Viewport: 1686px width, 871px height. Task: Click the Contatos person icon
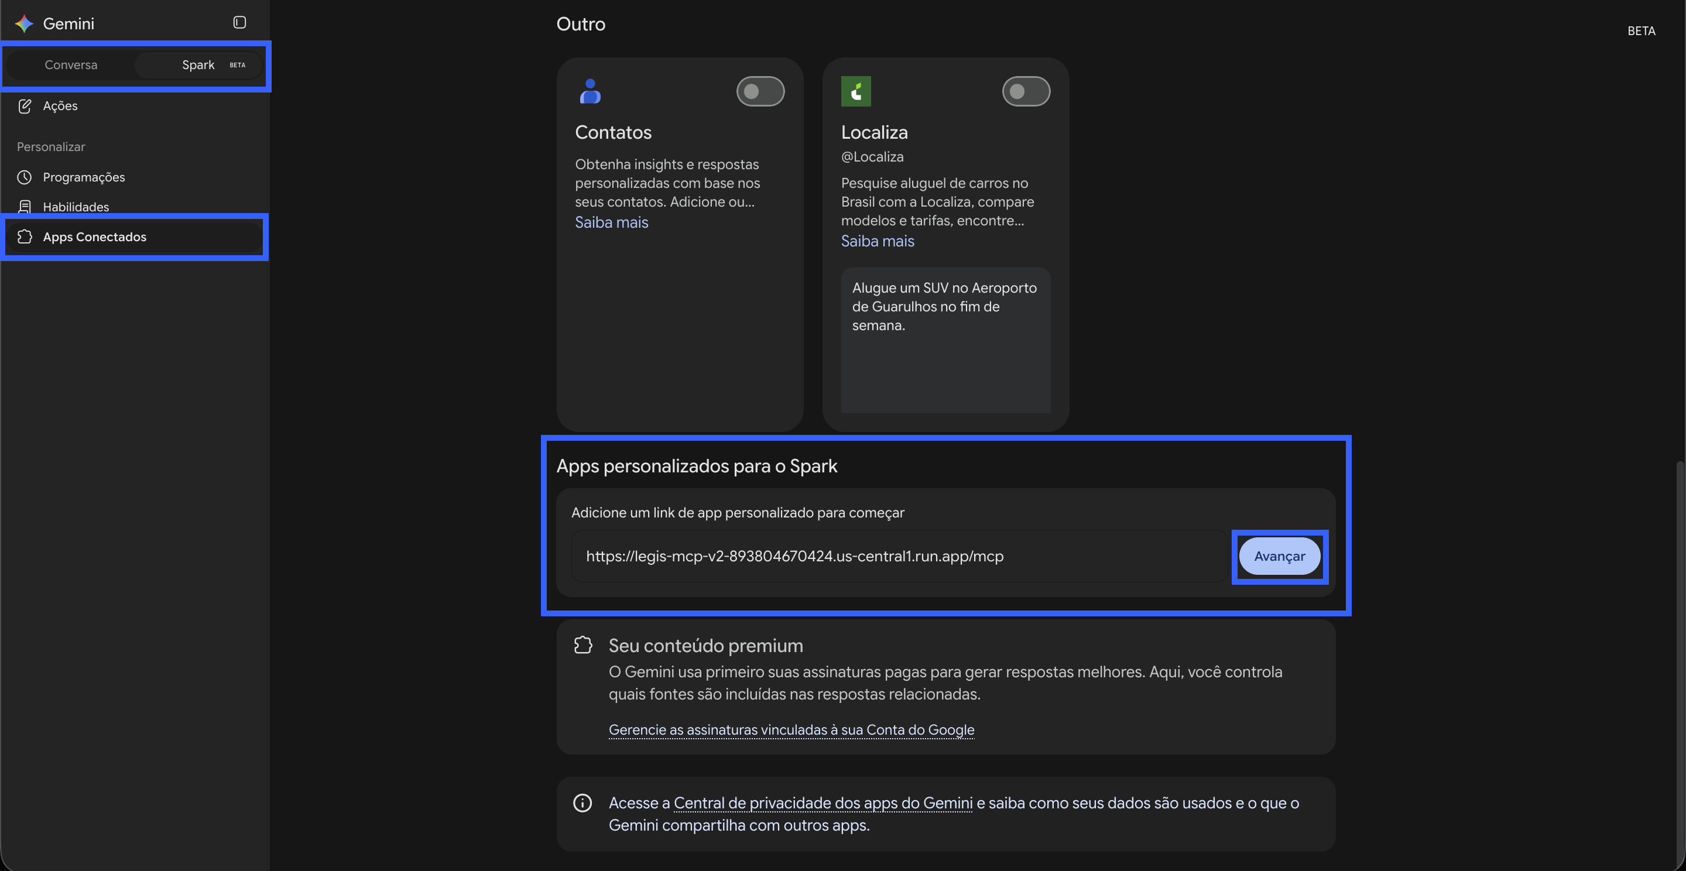point(590,91)
